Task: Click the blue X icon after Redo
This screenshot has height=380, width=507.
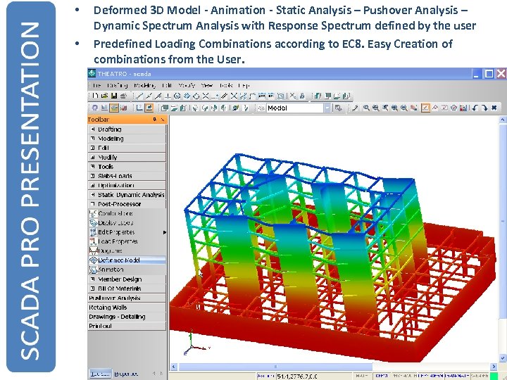Action: click(x=494, y=108)
